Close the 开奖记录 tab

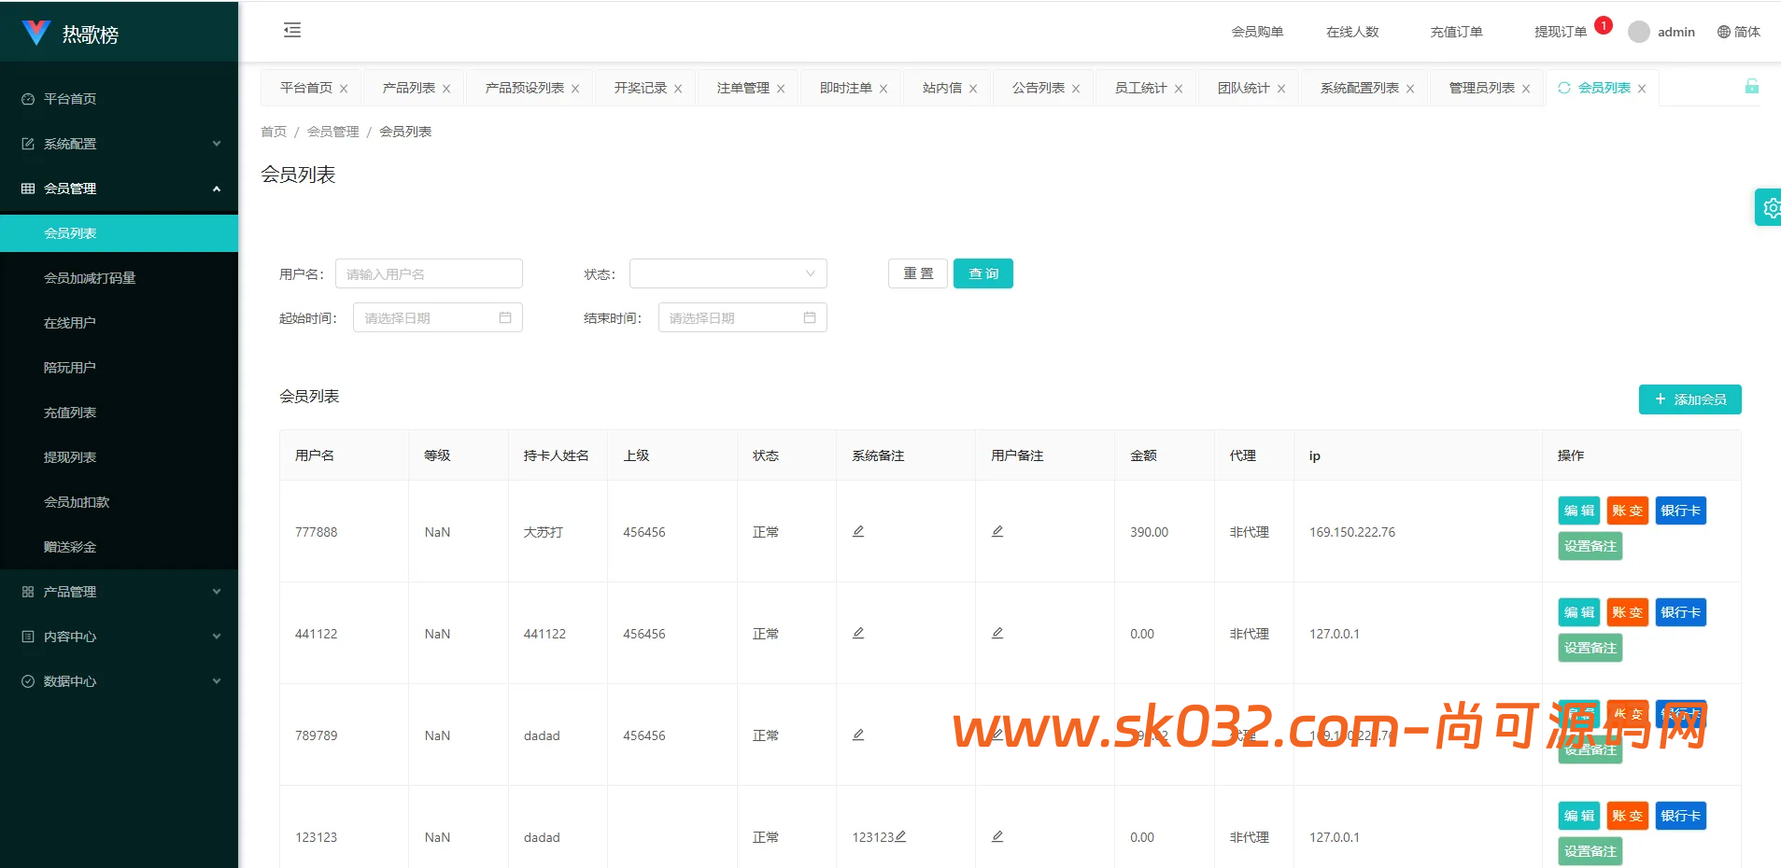click(x=678, y=89)
